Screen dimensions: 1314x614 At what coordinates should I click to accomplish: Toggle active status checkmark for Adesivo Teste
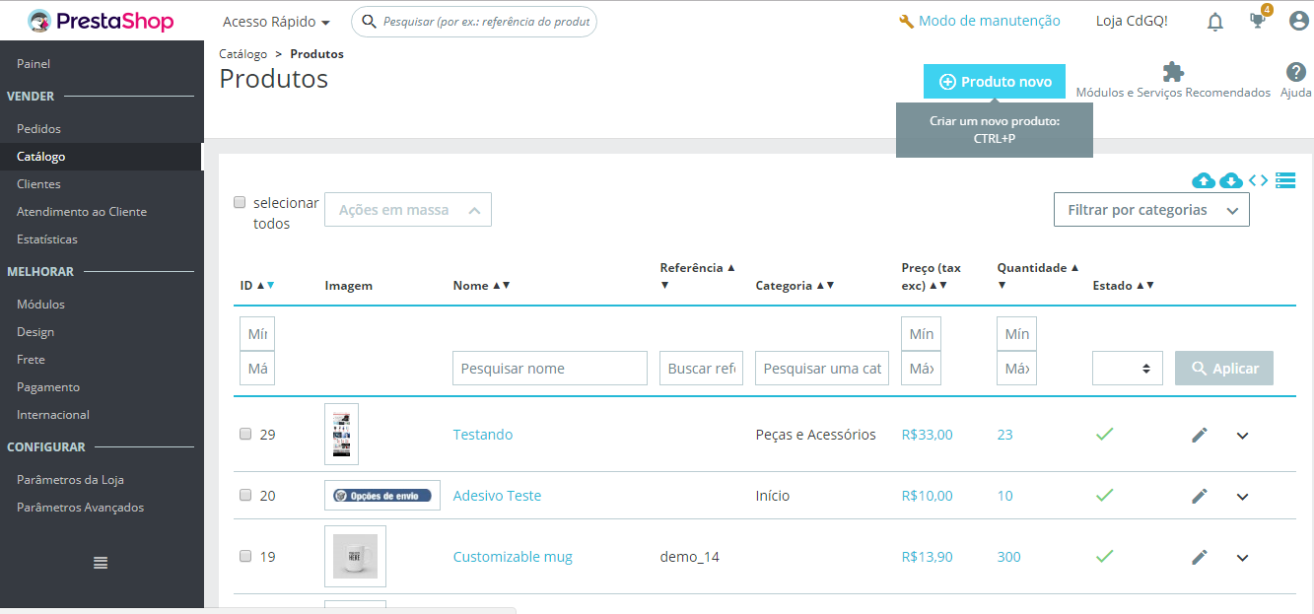point(1105,495)
